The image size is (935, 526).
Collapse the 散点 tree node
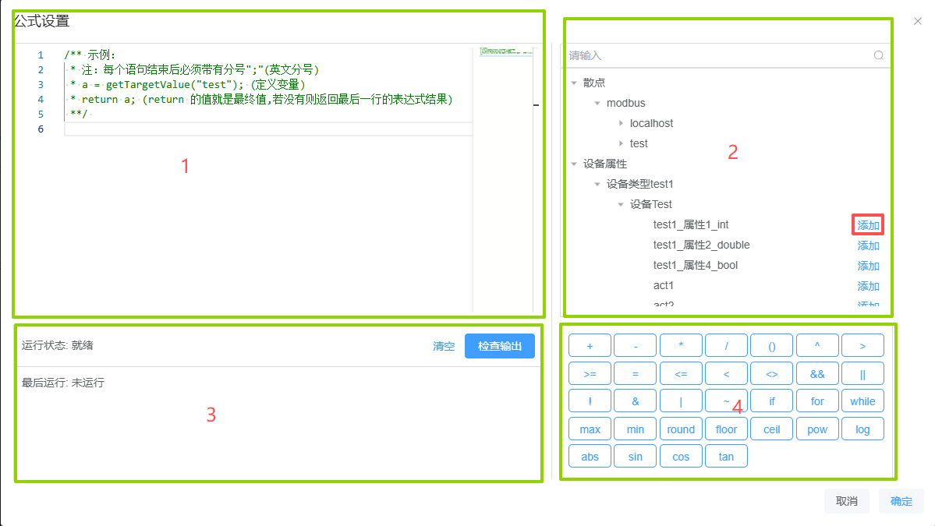tap(574, 83)
